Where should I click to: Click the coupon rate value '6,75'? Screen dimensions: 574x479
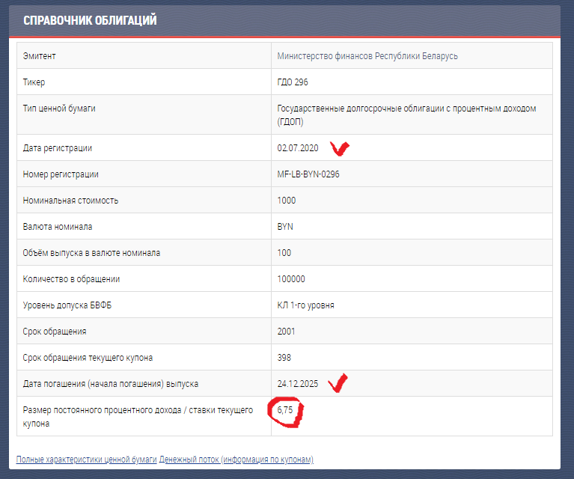point(285,410)
